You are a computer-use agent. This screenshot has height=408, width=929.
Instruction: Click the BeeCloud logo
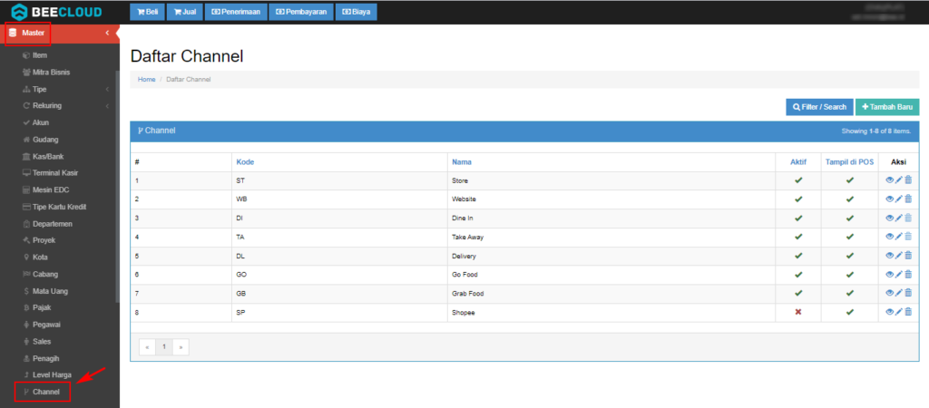(57, 12)
